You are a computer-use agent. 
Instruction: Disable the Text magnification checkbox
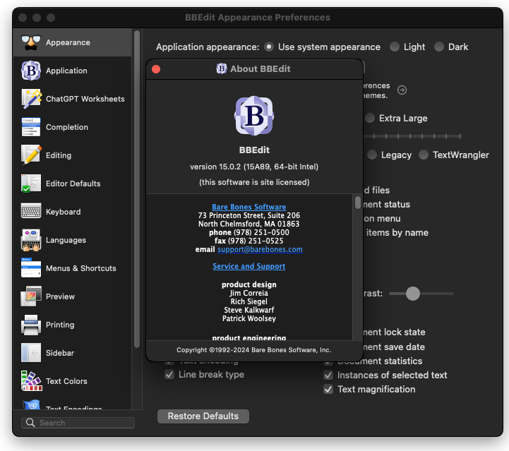tap(328, 389)
